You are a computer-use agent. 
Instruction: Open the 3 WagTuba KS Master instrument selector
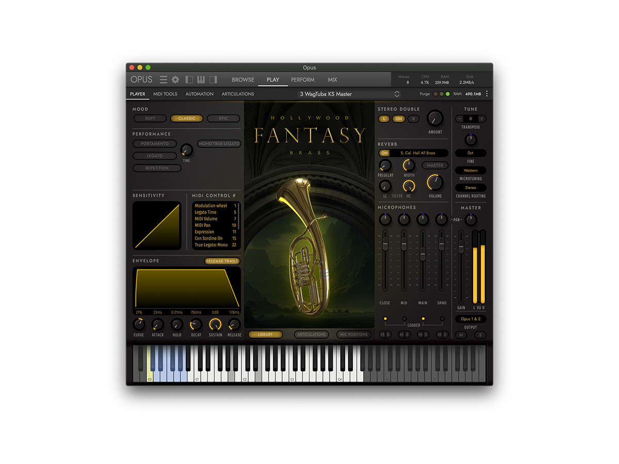click(350, 94)
